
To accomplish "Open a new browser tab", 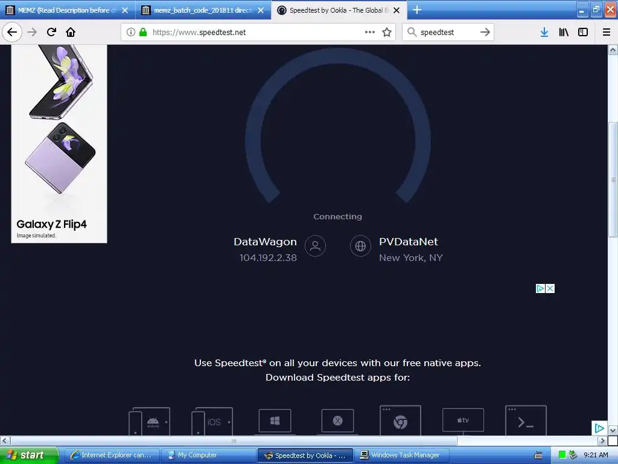I will 417,10.
